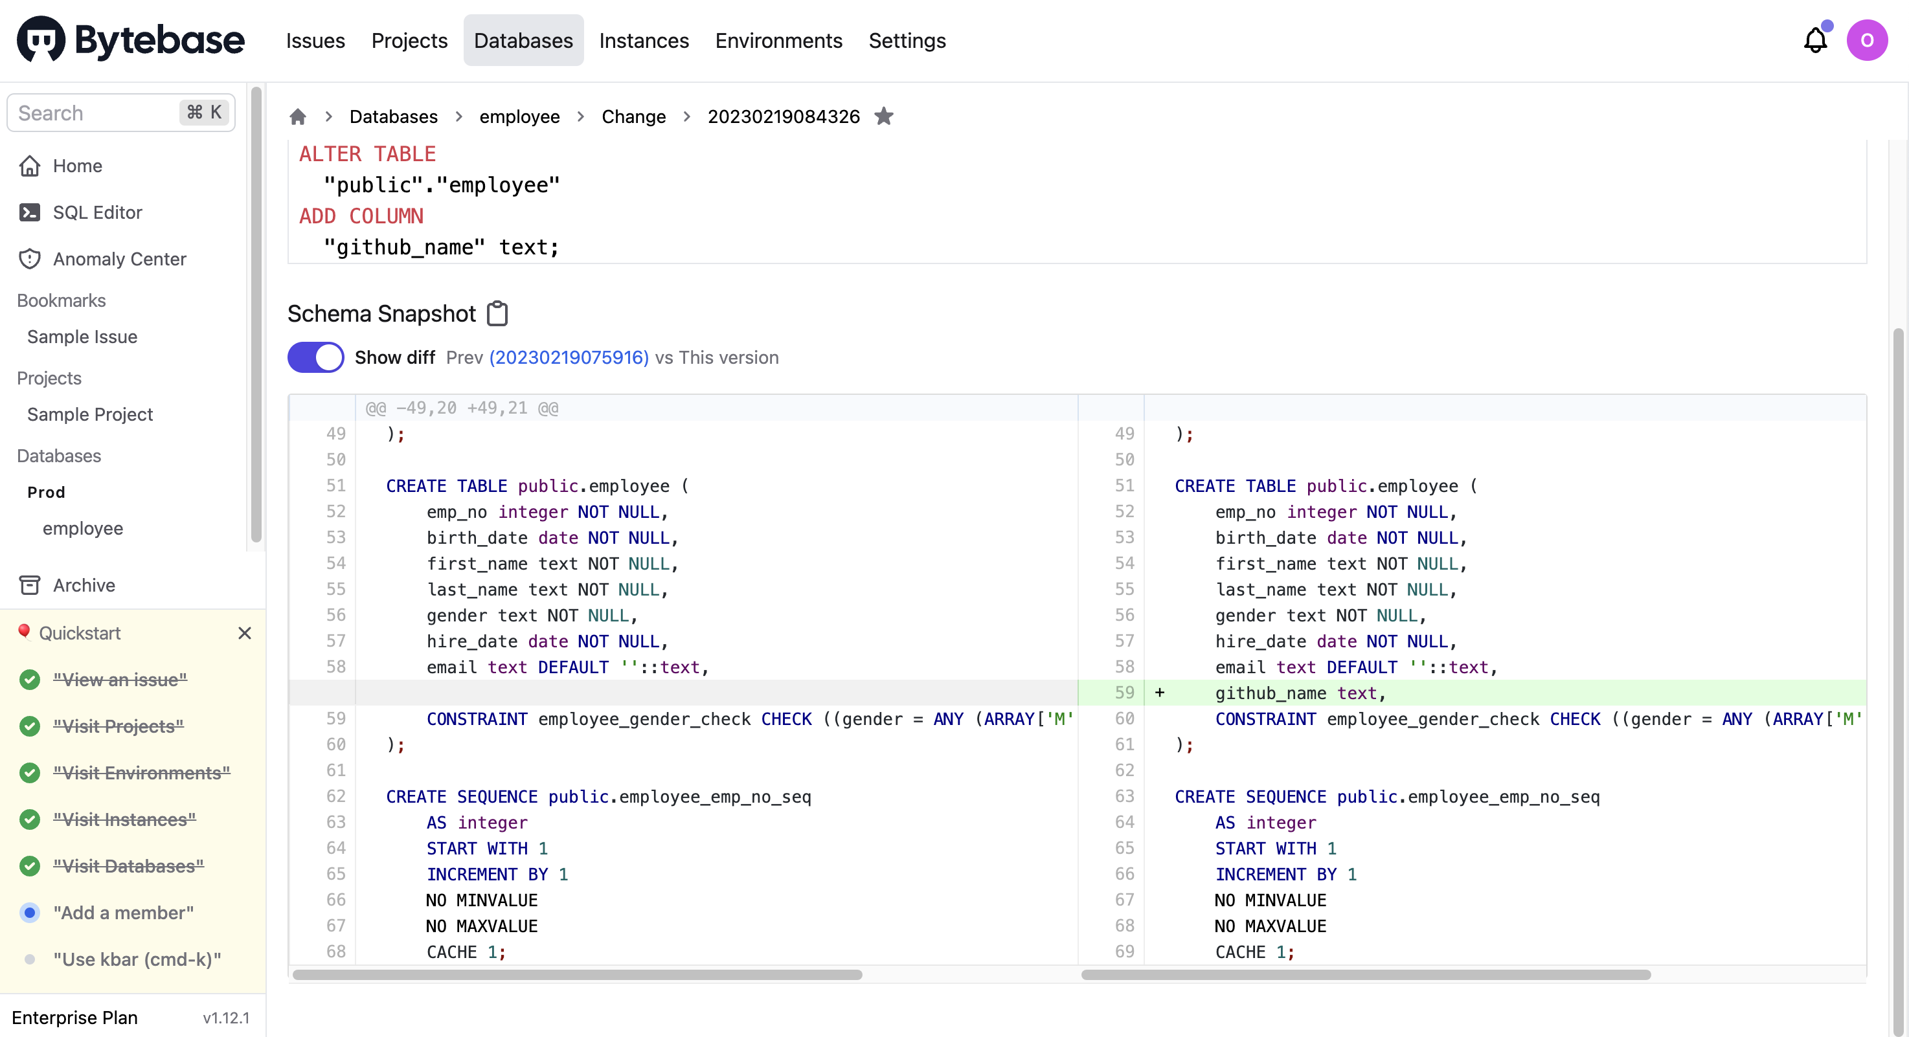Image resolution: width=1909 pixels, height=1037 pixels.
Task: Open the Archive sidebar item
Action: tap(84, 585)
